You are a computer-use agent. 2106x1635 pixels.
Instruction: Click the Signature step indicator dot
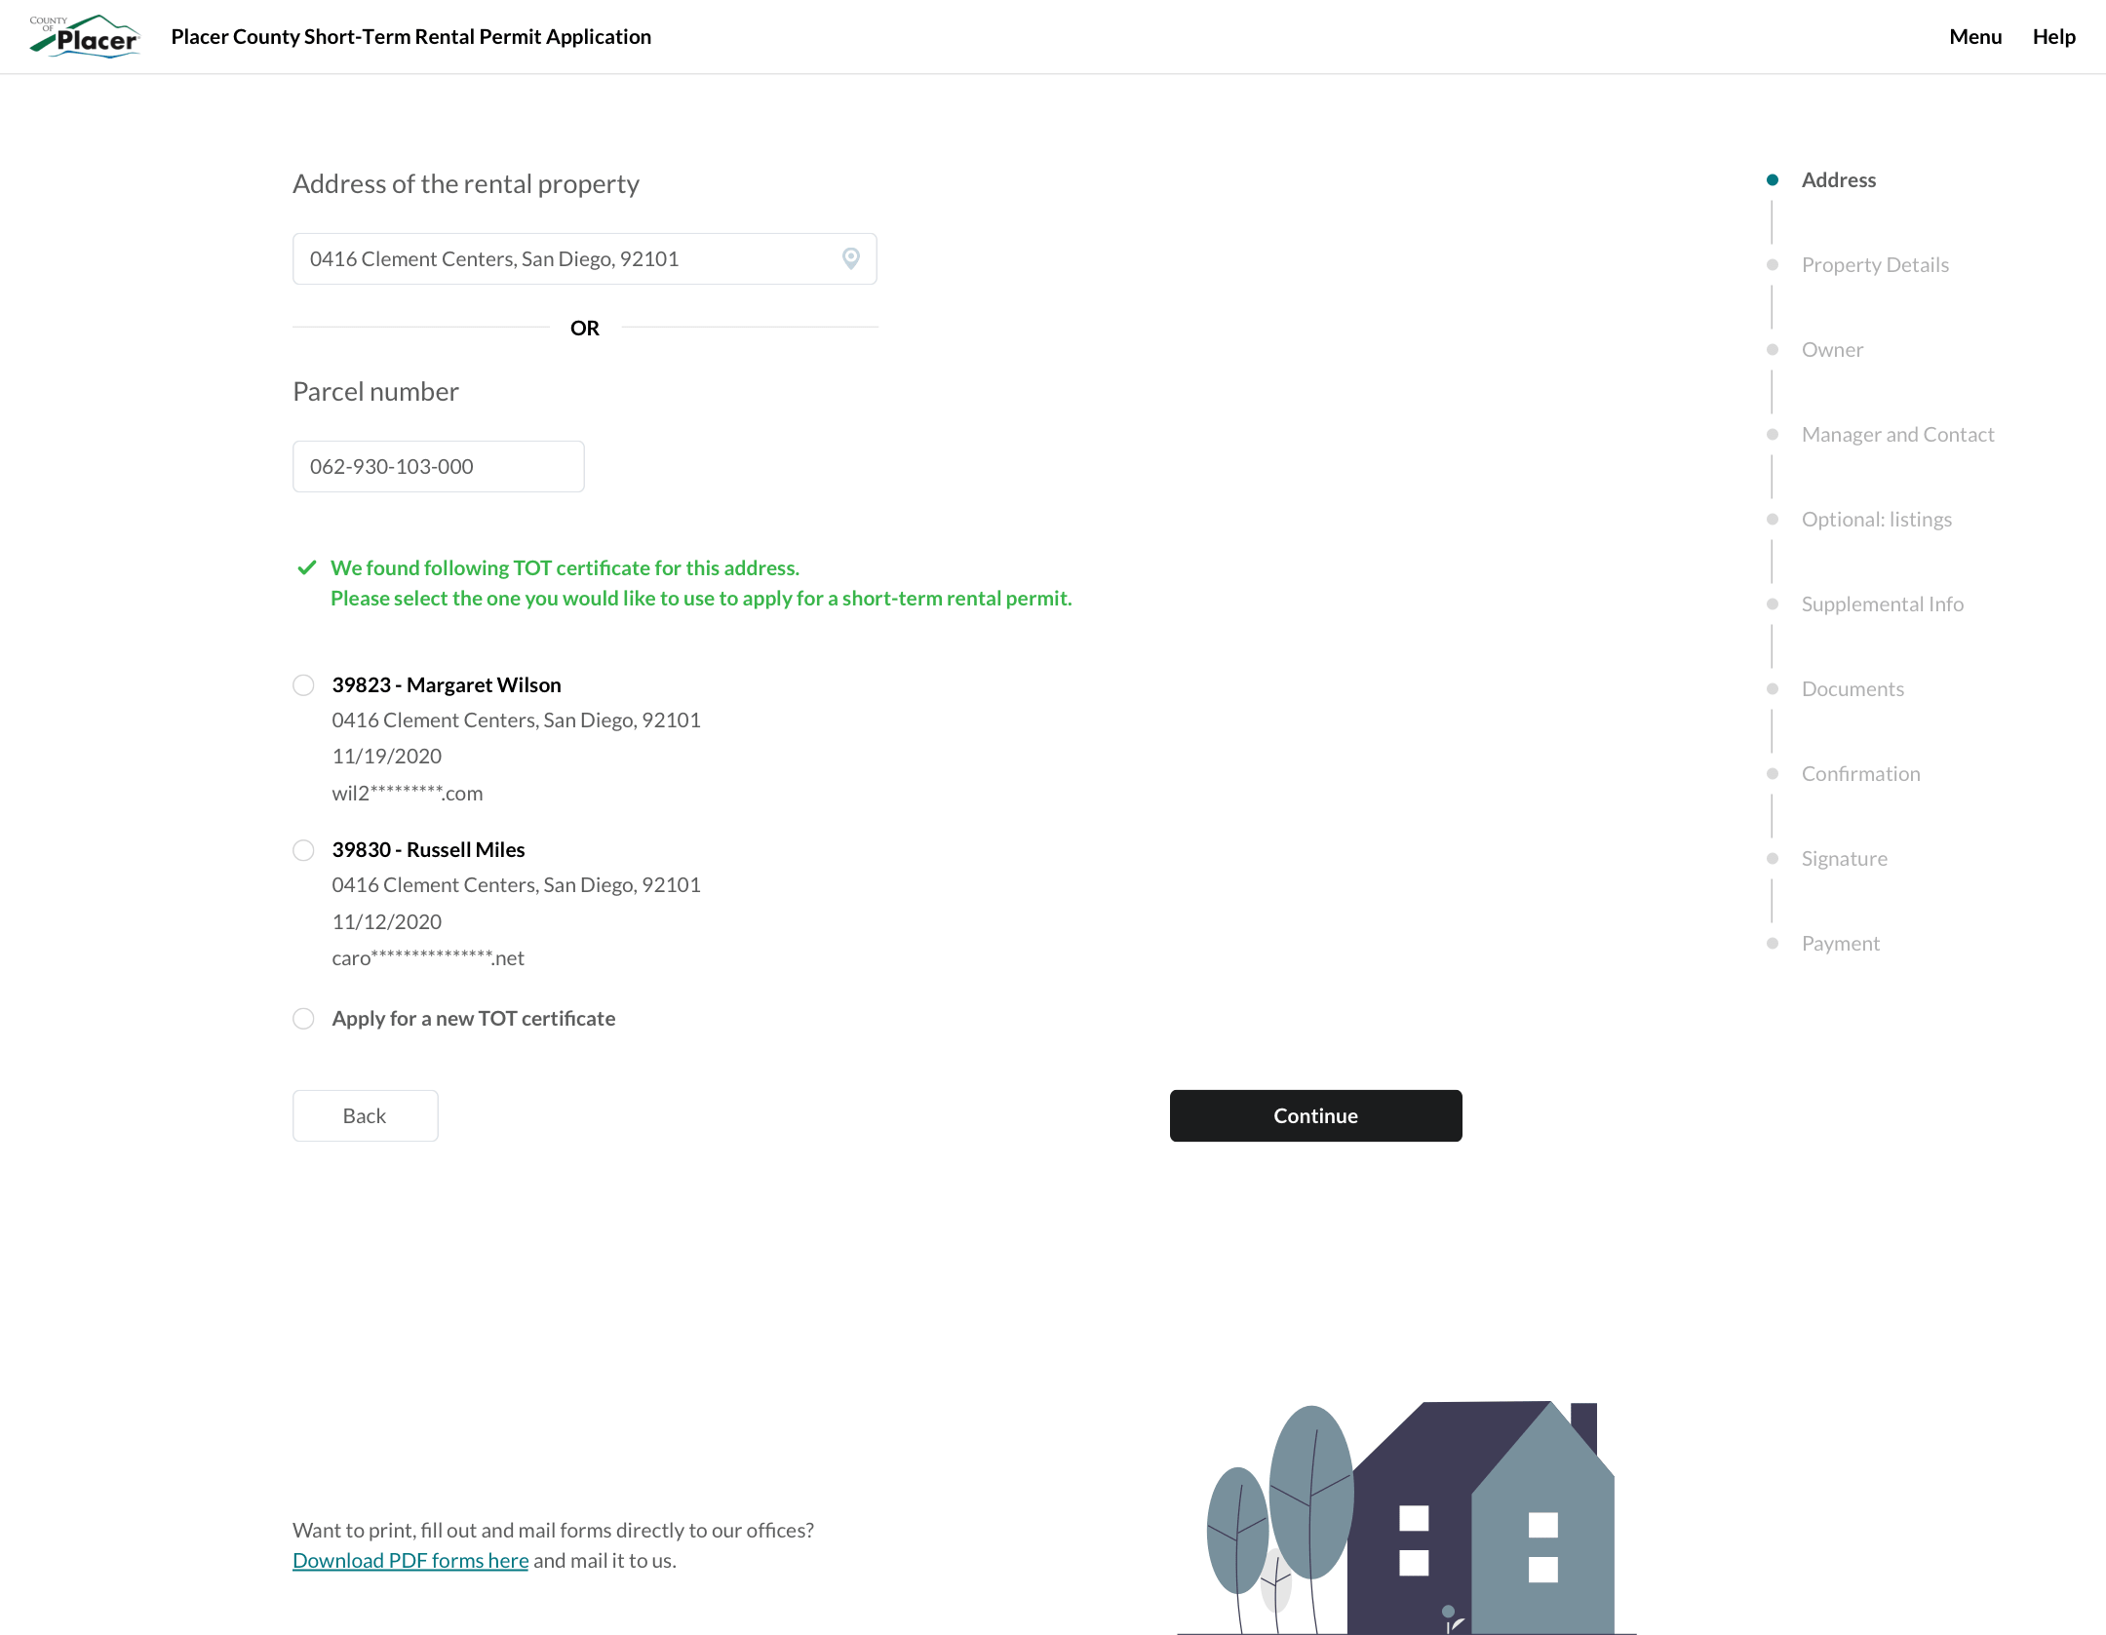pos(1772,858)
